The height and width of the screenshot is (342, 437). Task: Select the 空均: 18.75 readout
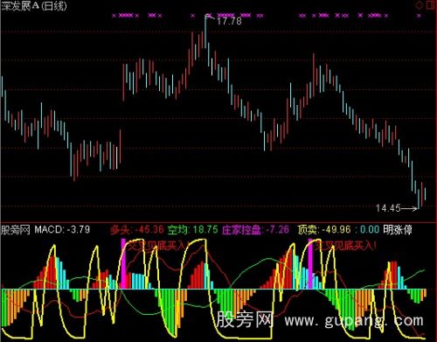(192, 230)
